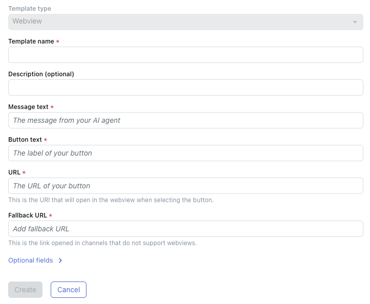Click the Cancel button
370x304 pixels.
click(69, 290)
